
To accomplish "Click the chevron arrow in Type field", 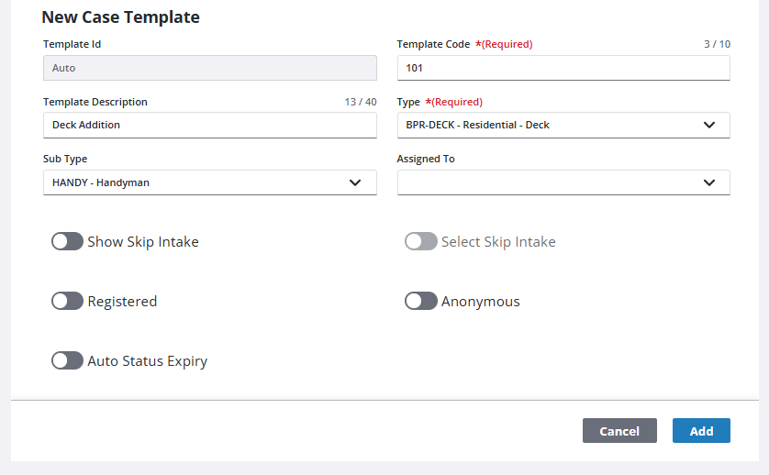I will pyautogui.click(x=708, y=125).
